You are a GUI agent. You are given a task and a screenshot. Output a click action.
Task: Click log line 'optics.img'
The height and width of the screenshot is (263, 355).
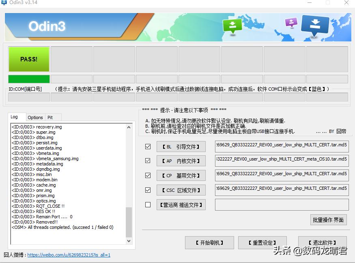click(34, 200)
